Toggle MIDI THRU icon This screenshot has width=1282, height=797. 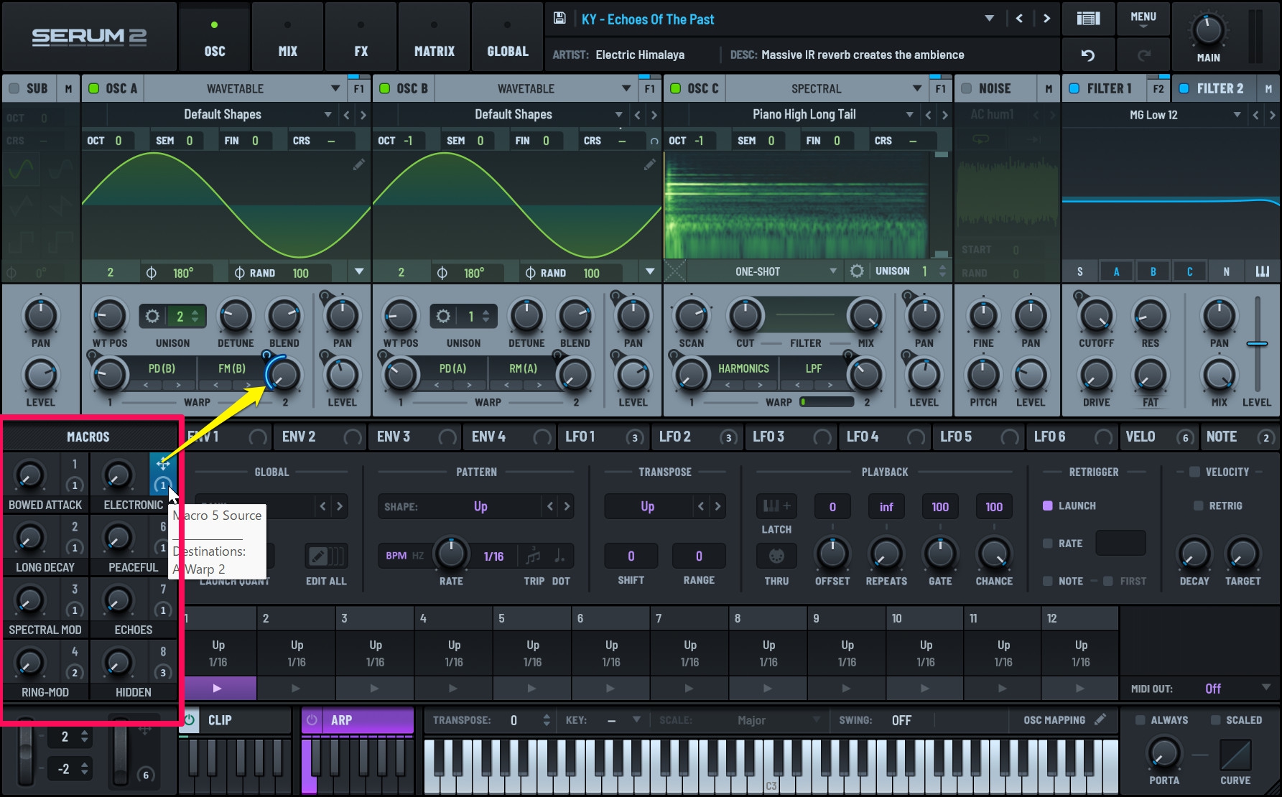coord(776,556)
